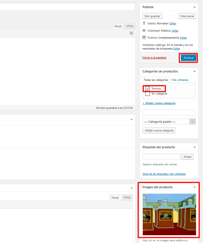203x243 pixels.
Task: Focus the product tags input field
Action: coord(161,157)
